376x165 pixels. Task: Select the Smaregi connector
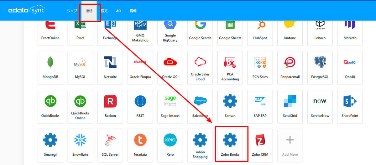click(x=50, y=145)
